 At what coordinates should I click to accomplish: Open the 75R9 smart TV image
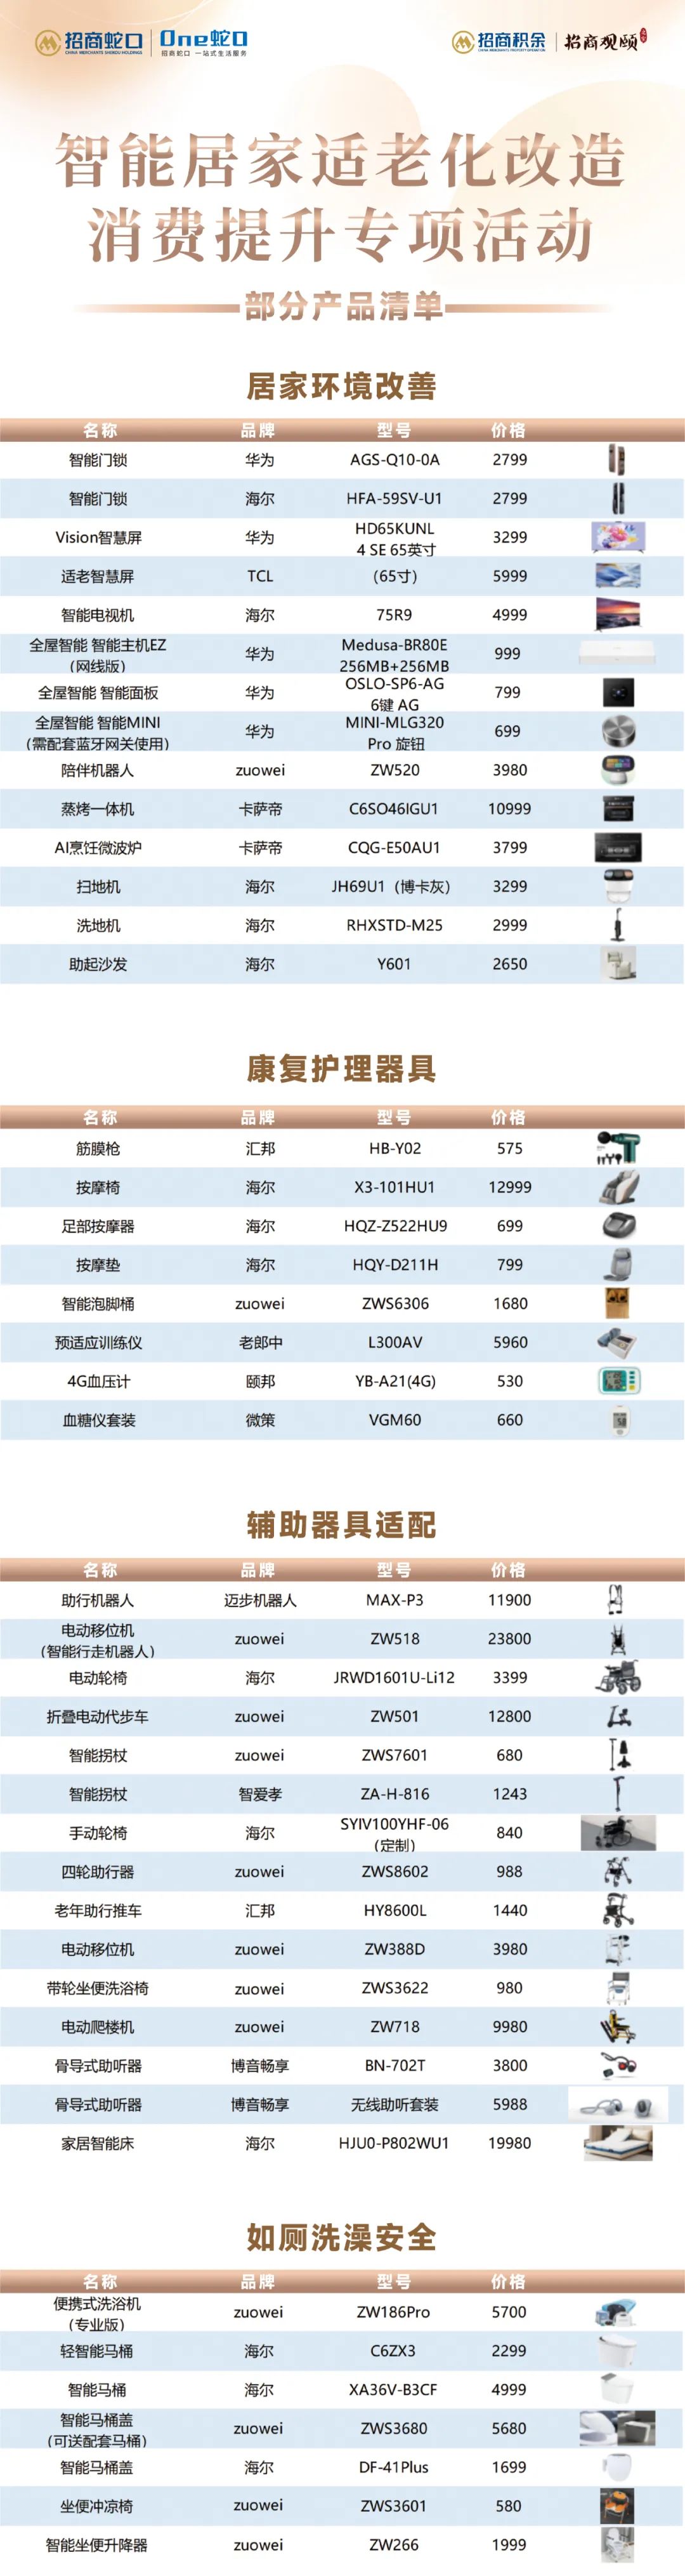tap(618, 615)
